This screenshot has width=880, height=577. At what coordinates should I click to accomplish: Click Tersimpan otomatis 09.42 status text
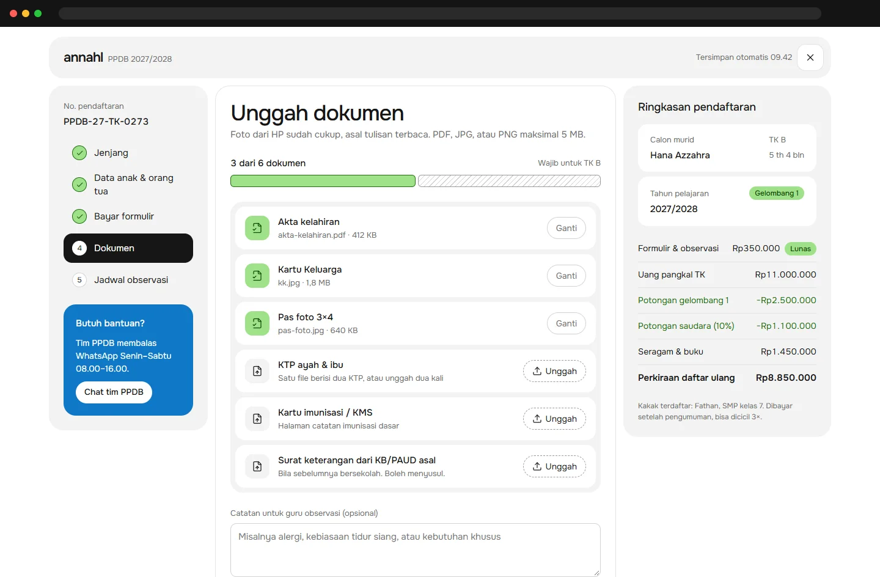[x=744, y=57]
